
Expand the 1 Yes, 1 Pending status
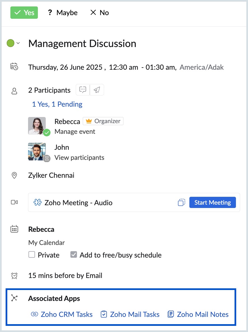coord(57,104)
